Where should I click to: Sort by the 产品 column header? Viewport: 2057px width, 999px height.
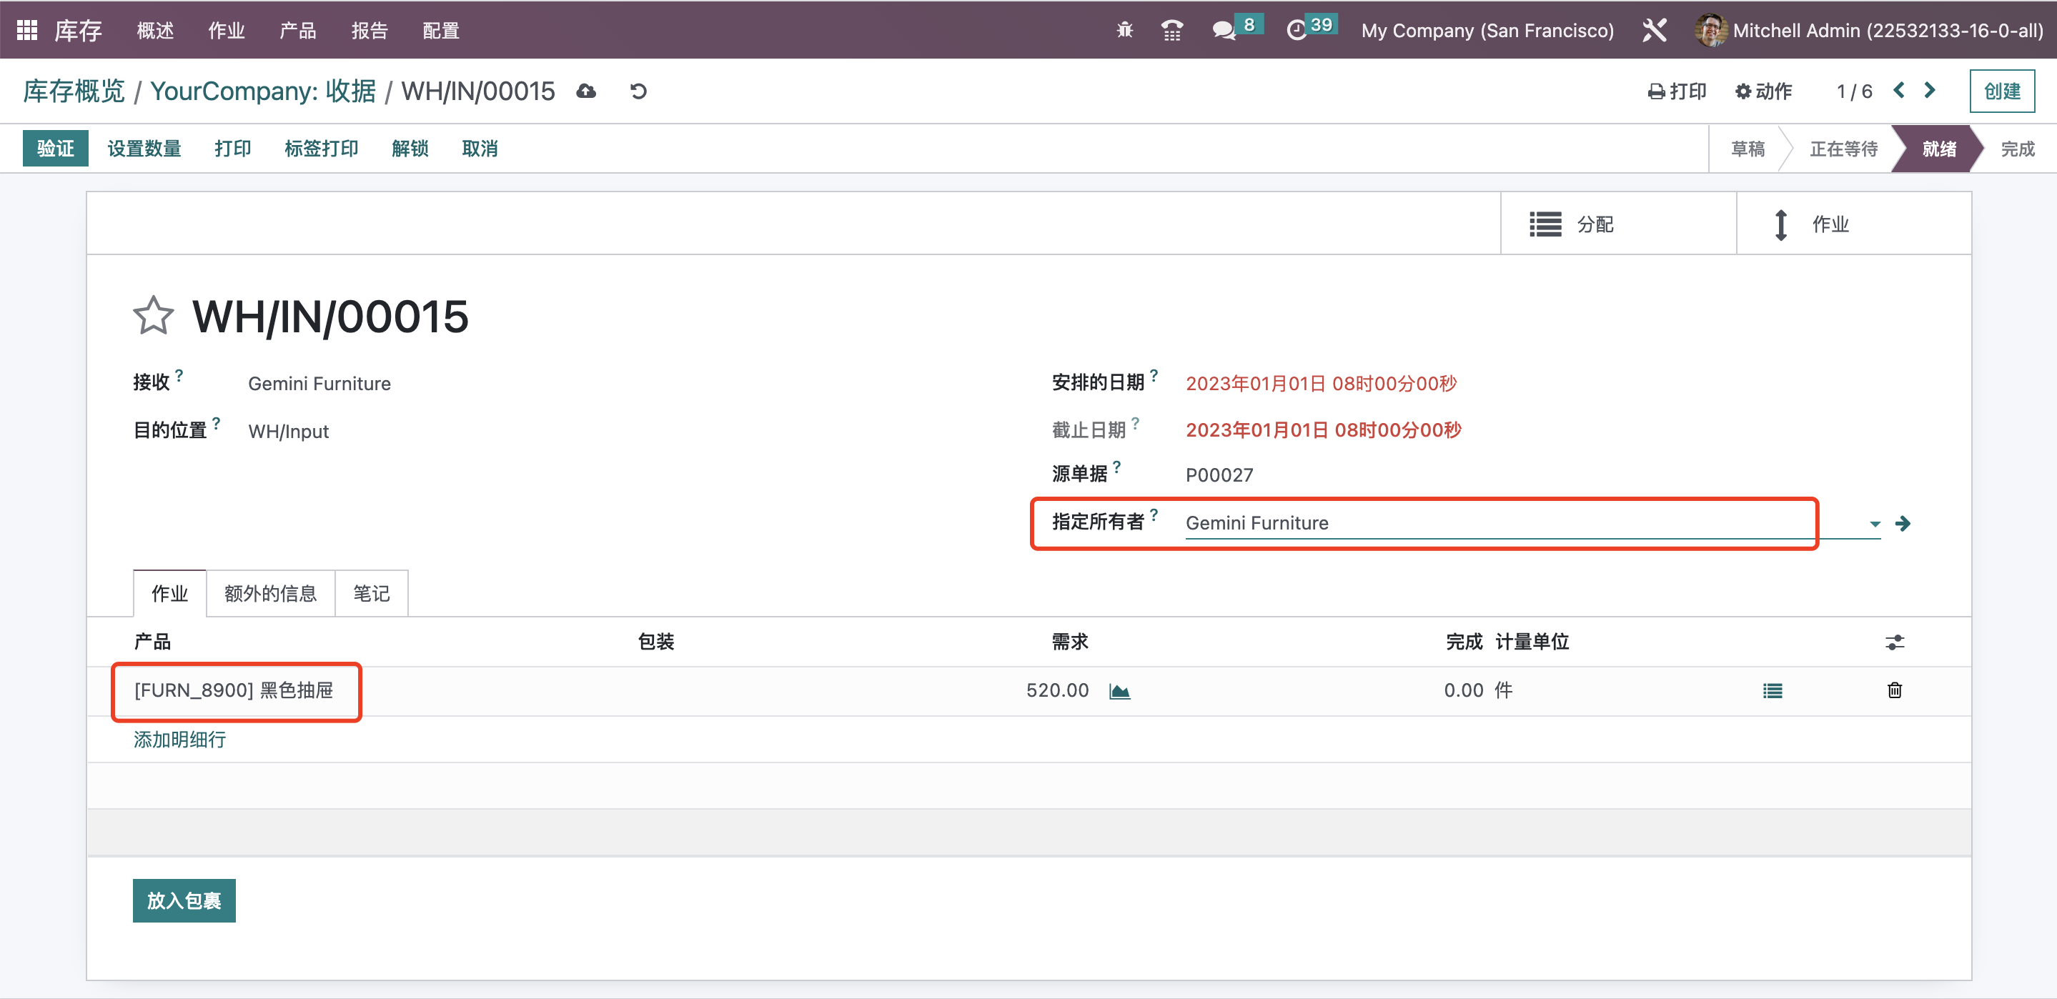point(152,642)
